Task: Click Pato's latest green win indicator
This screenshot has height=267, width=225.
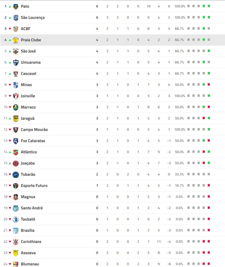Action: click(209, 6)
